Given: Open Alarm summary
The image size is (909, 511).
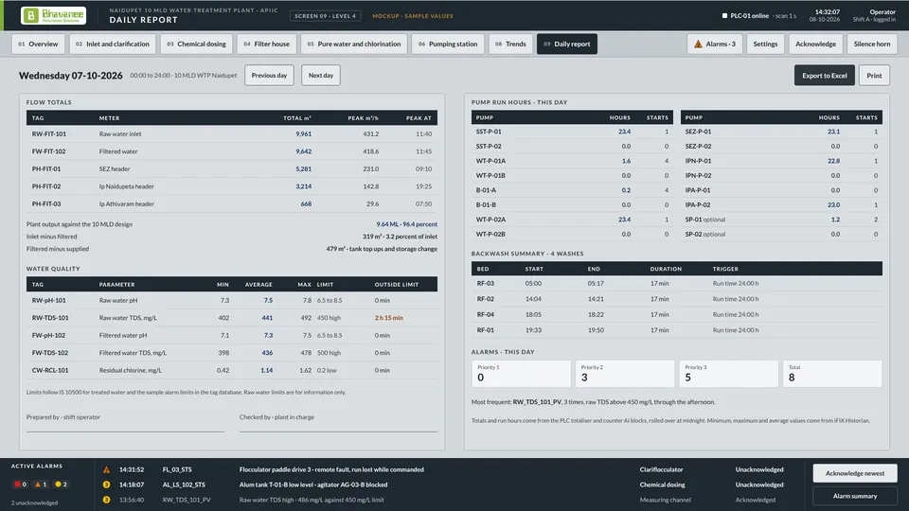Looking at the screenshot, I should pyautogui.click(x=855, y=496).
